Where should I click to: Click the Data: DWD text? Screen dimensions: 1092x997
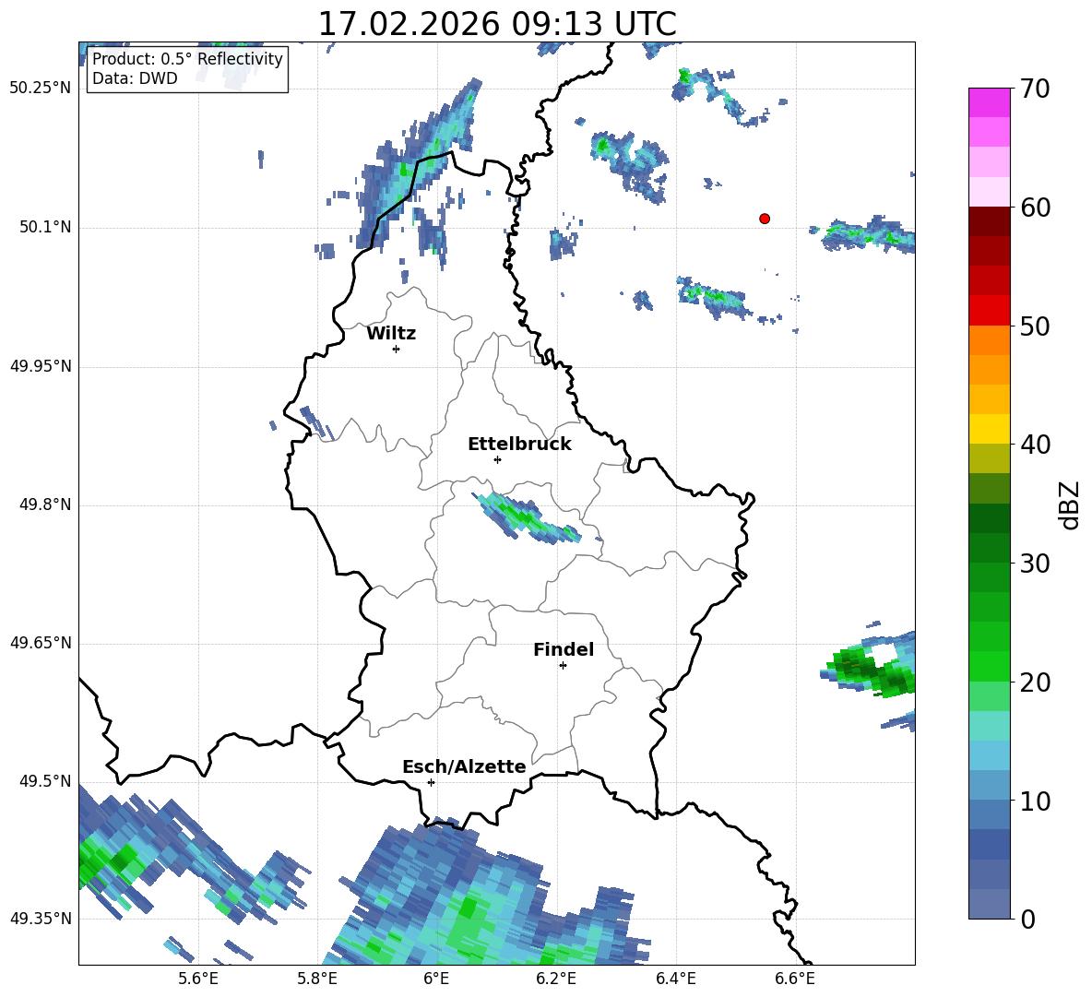[135, 78]
